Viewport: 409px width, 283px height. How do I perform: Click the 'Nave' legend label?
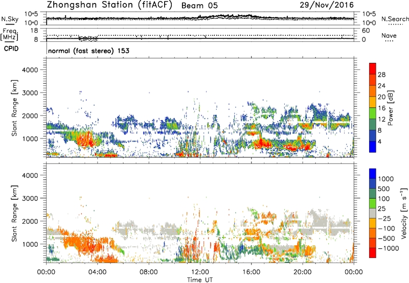click(x=389, y=35)
